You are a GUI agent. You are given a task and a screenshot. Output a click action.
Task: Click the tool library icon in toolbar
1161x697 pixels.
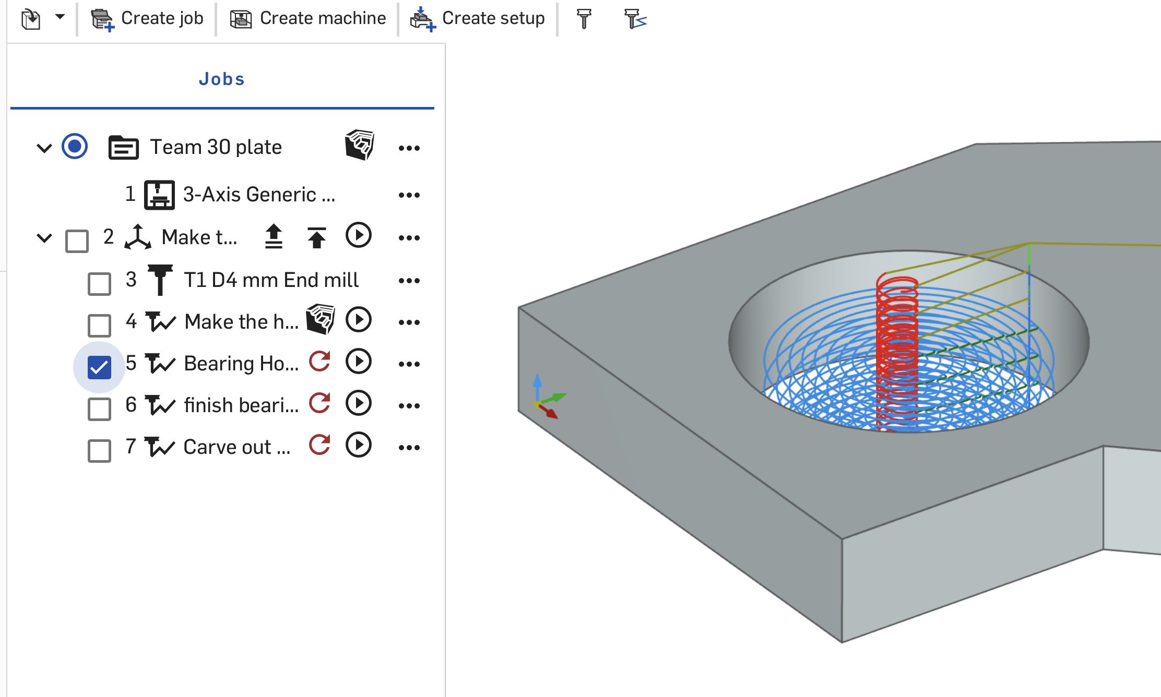(x=584, y=19)
